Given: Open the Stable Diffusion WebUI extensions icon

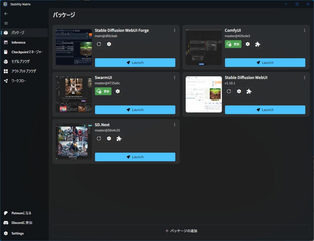Looking at the screenshot, I should pos(249,91).
